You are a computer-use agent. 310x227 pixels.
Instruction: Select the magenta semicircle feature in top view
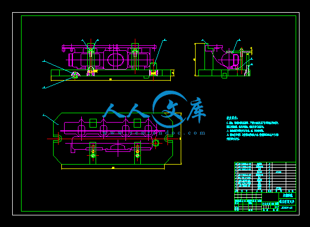click(x=118, y=147)
